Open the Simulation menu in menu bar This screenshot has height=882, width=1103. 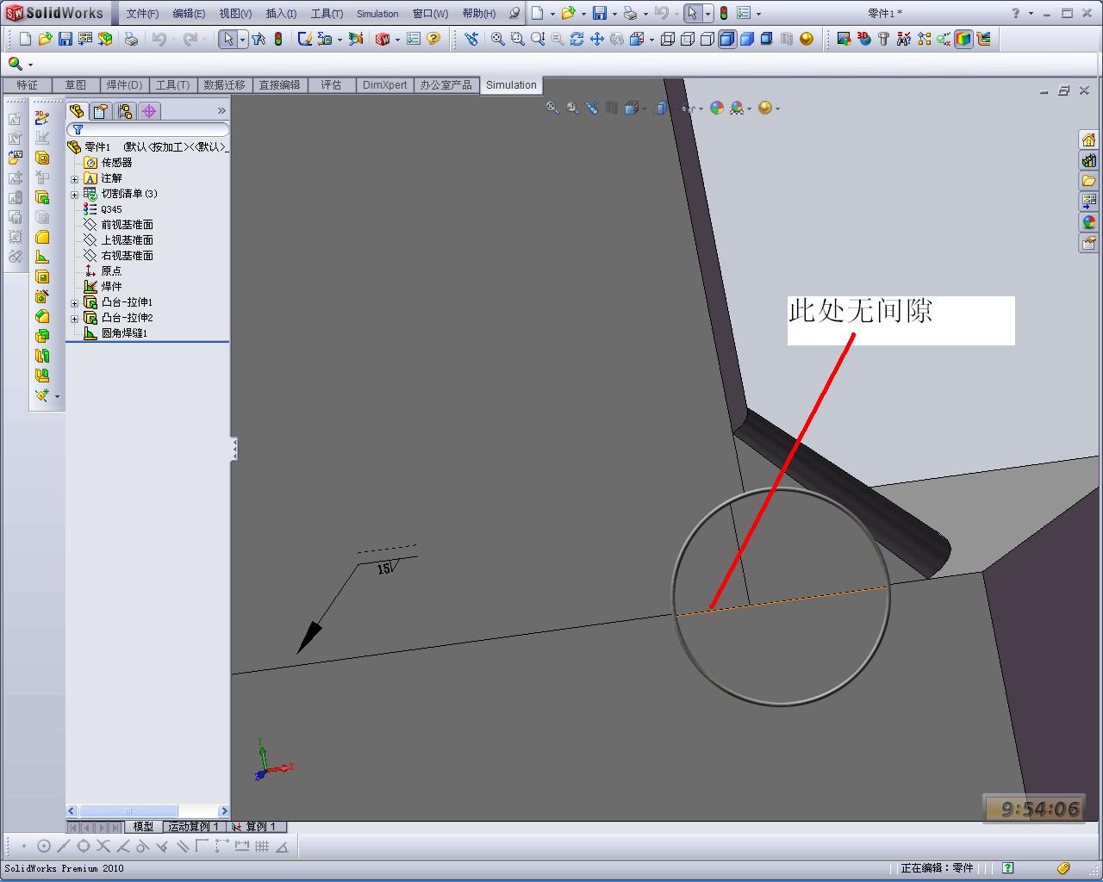point(377,14)
